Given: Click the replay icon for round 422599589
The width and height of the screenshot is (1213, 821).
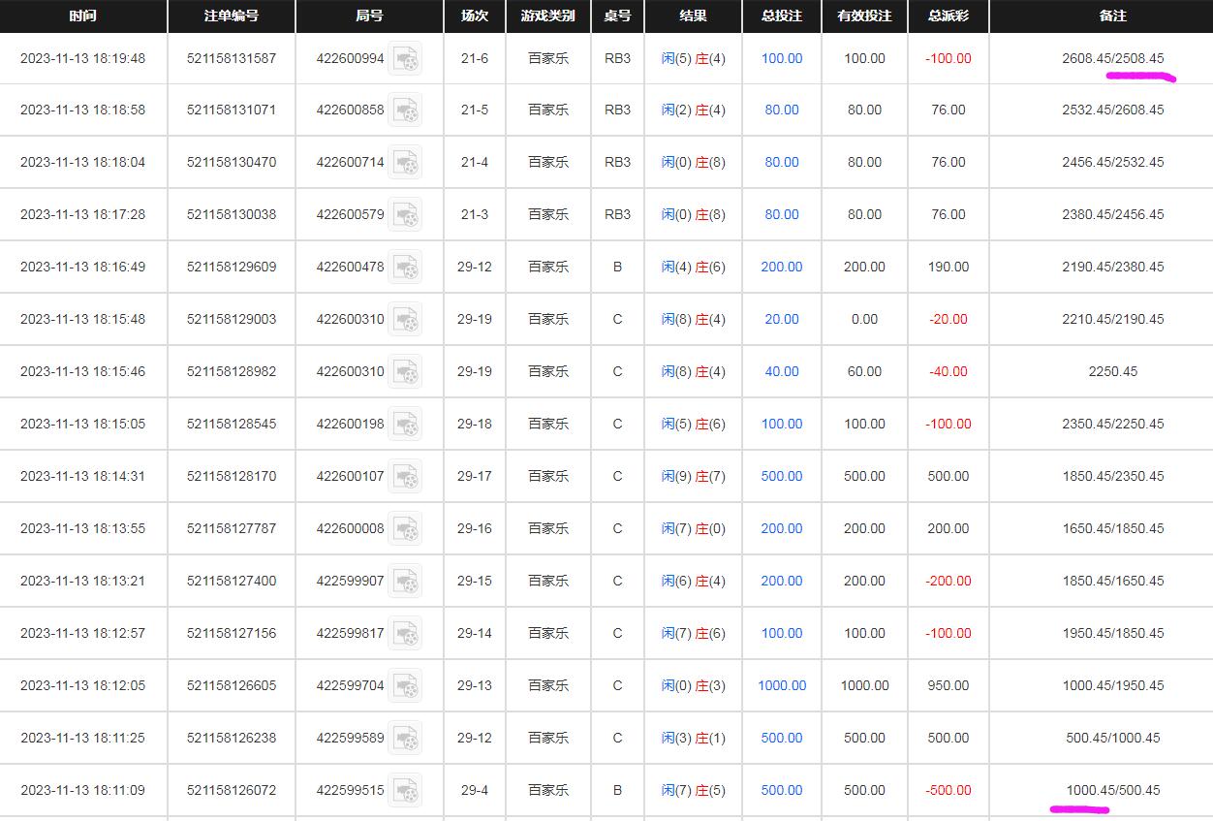Looking at the screenshot, I should pyautogui.click(x=405, y=739).
